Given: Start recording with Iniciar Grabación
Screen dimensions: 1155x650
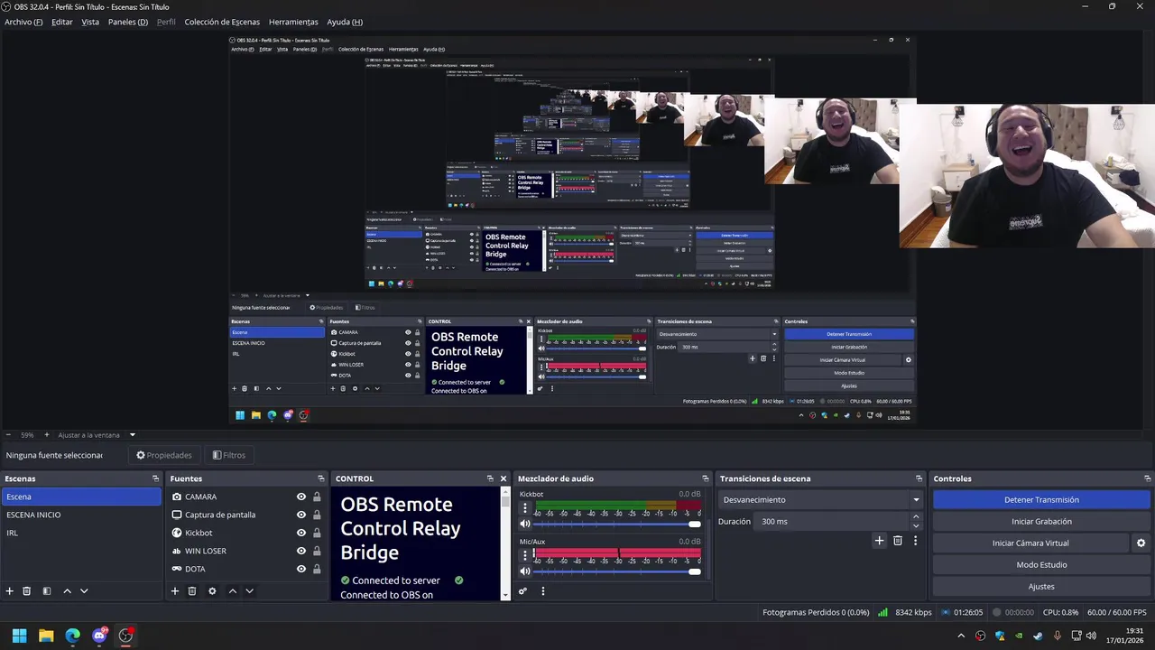Looking at the screenshot, I should click(1041, 521).
